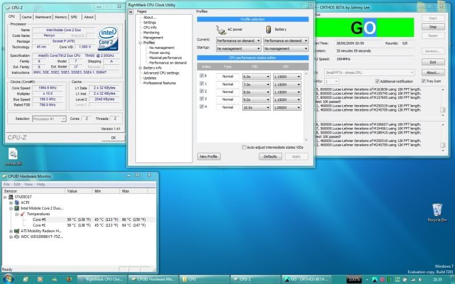
Task: Open Battery Startup profile dropdown
Action: pos(286,49)
